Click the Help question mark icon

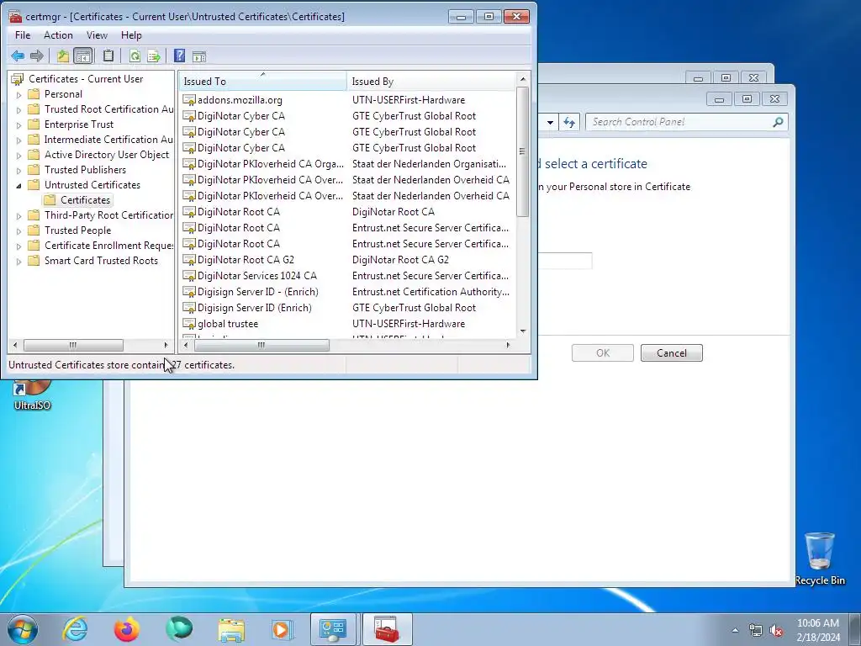[180, 56]
